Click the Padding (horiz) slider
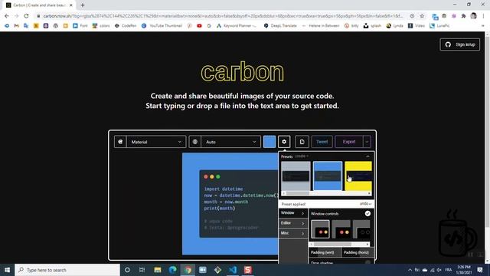Viewport: 490px width, 276px height. (x=357, y=252)
